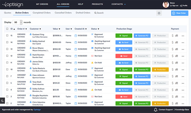Screen dimensions: 191x113
Task: Sort by the User column
Action: (69, 29)
